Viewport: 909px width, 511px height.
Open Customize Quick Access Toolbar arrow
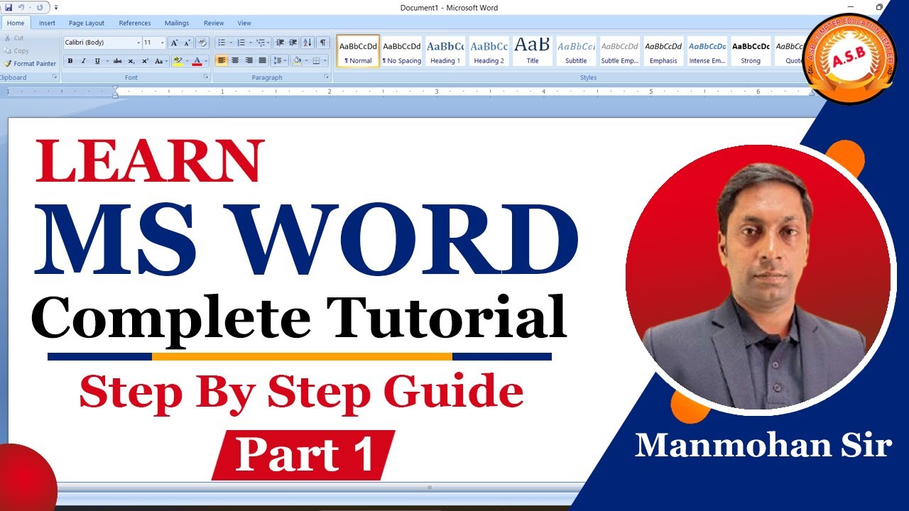pyautogui.click(x=56, y=8)
